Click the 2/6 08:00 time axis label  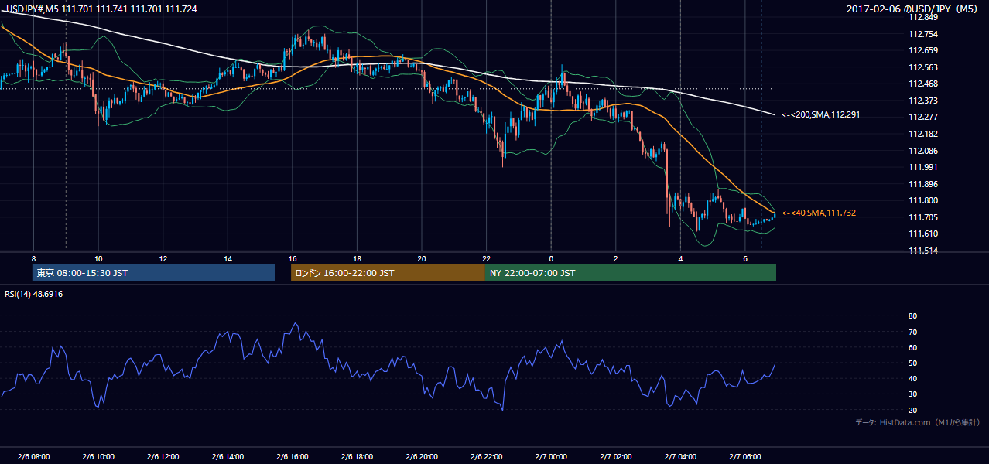[33, 457]
